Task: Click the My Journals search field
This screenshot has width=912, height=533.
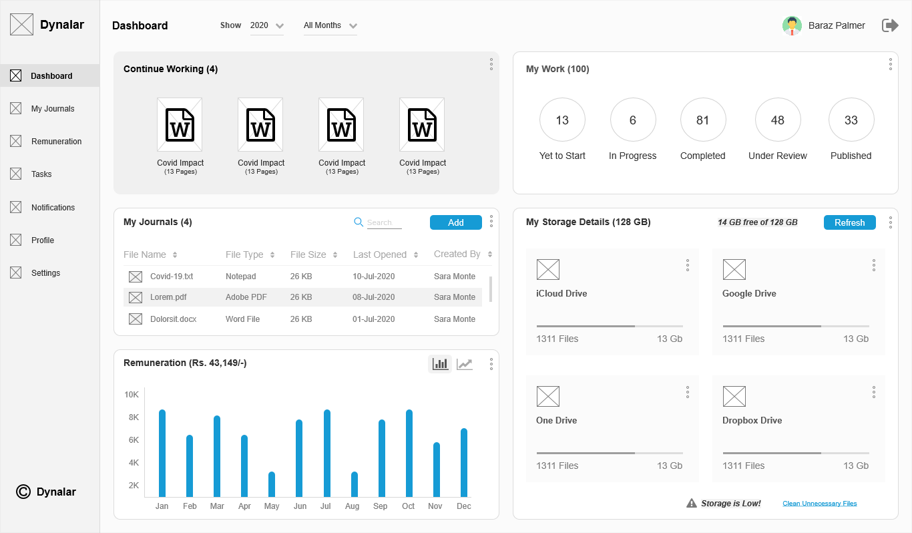Action: [x=384, y=222]
